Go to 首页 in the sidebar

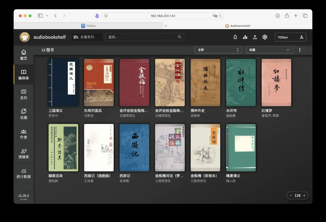point(24,55)
